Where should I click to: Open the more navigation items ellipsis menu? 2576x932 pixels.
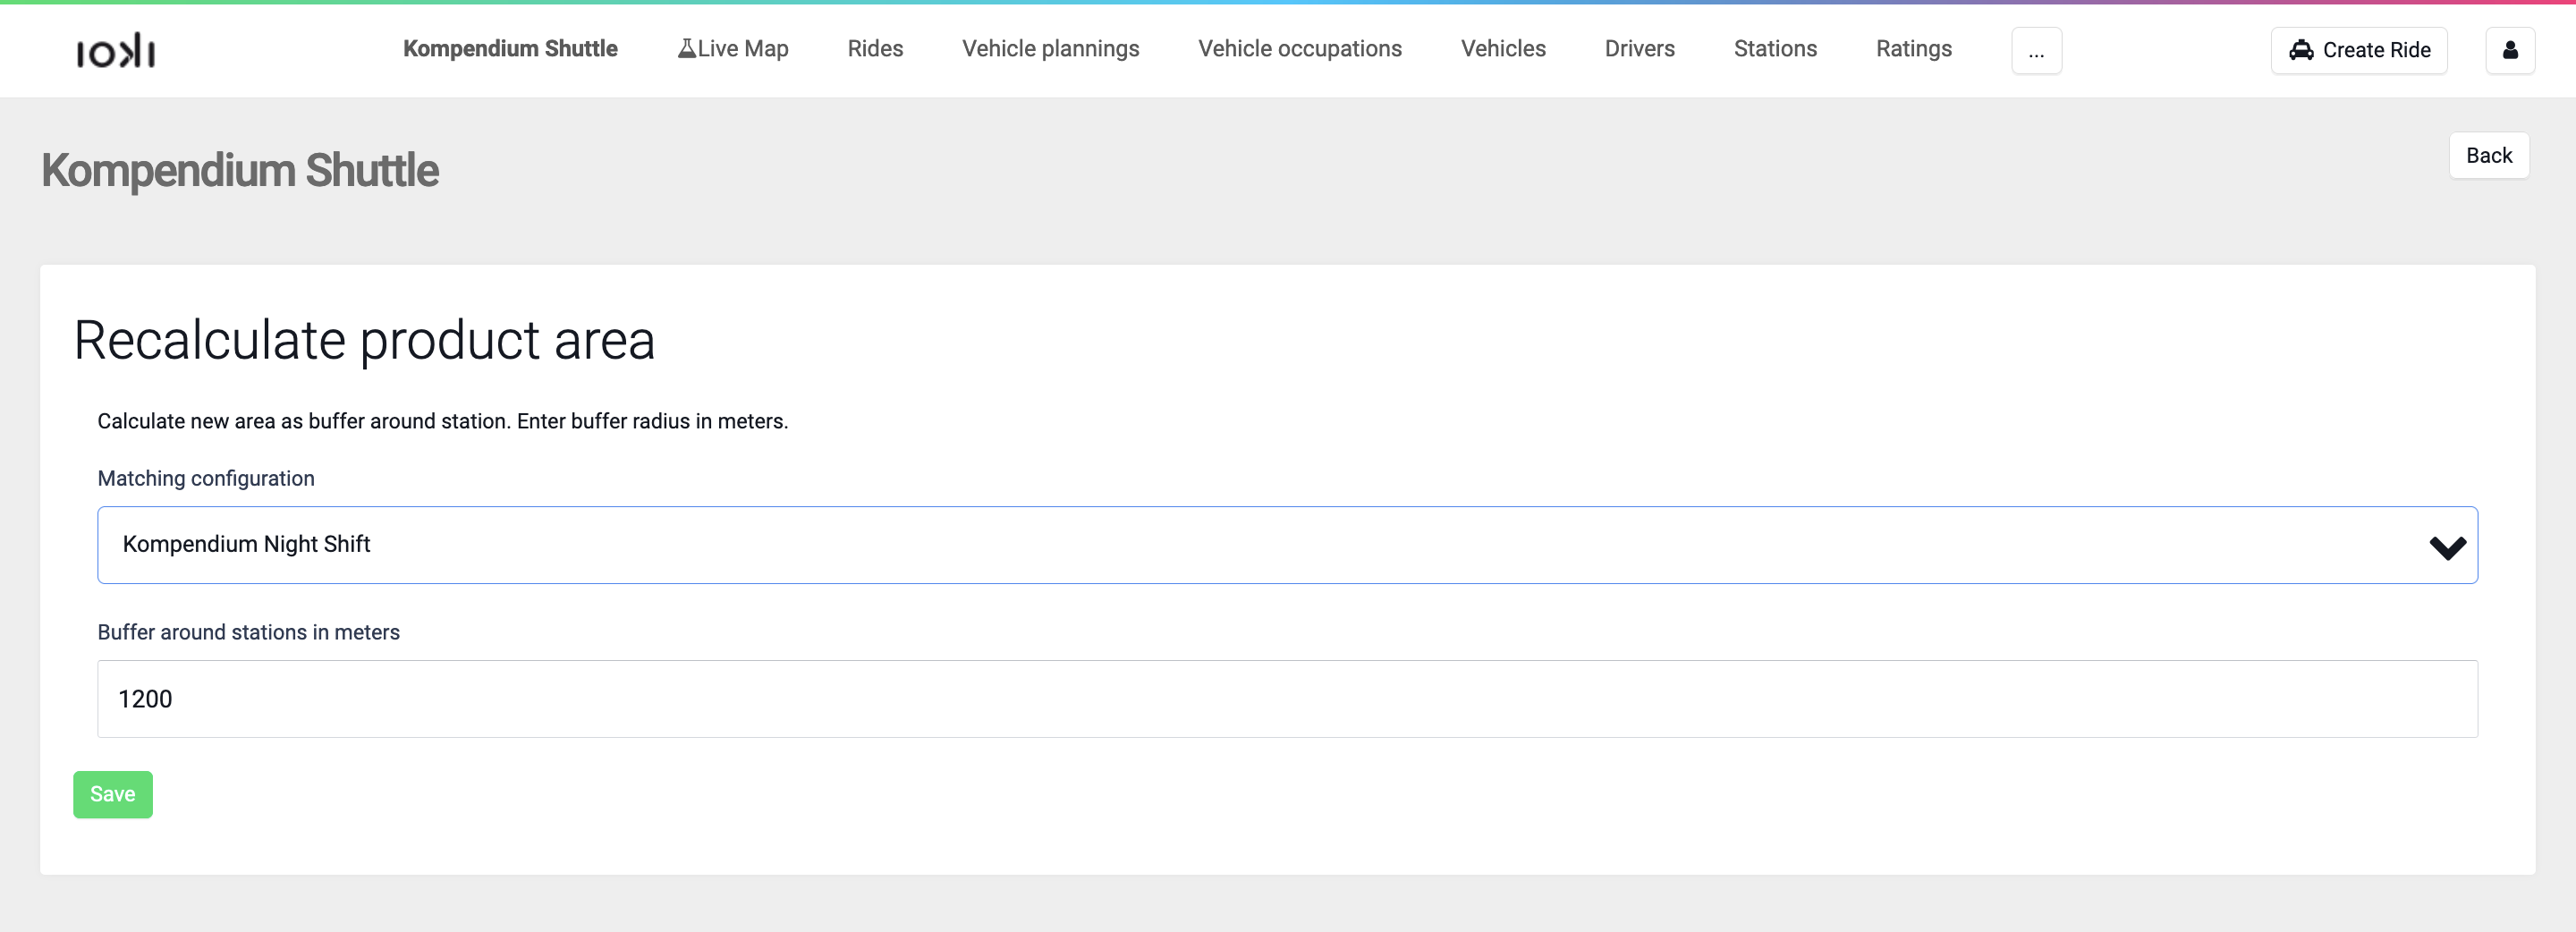(2036, 50)
